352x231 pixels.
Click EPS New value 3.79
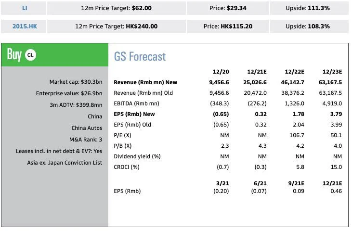point(336,114)
